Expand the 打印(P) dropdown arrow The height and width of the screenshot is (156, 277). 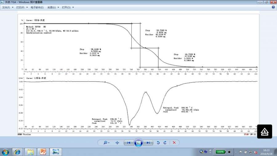pyautogui.click(x=27, y=7)
